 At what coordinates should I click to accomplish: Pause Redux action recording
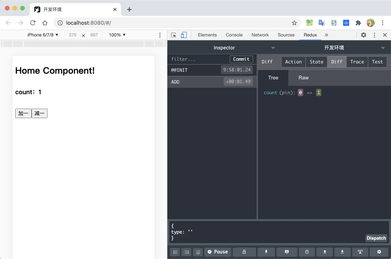coord(218,252)
